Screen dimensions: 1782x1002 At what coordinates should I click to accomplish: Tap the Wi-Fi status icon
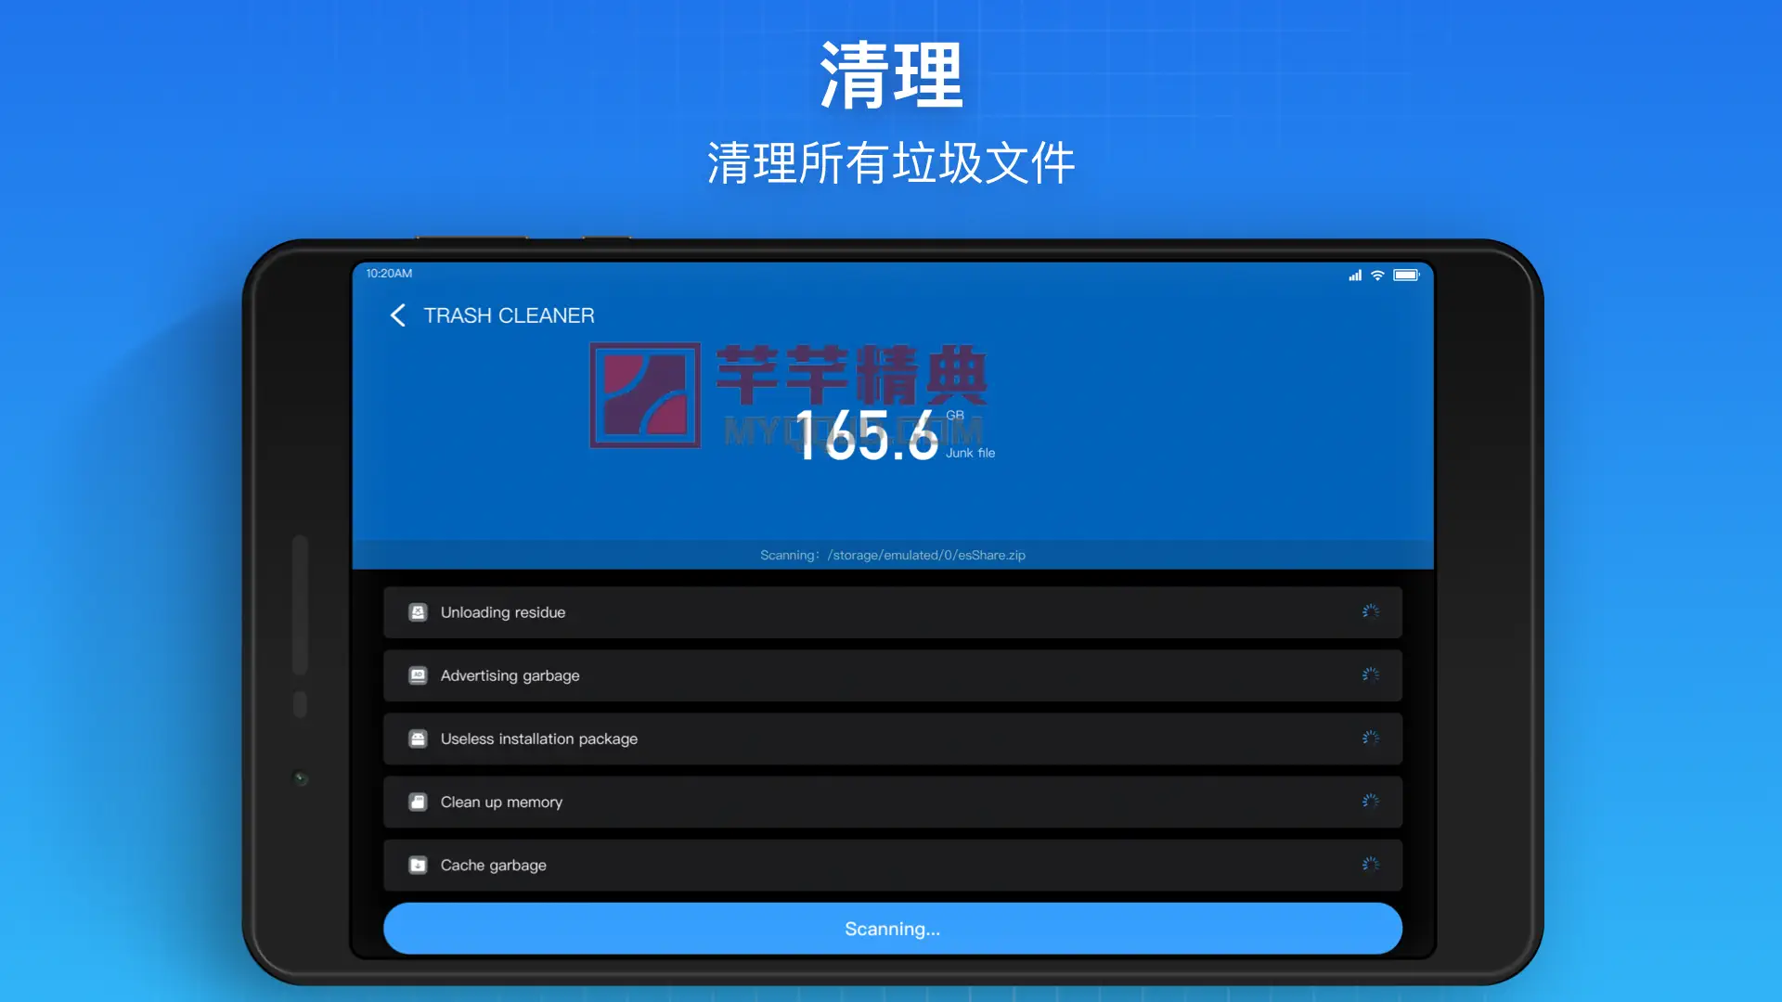[1377, 276]
